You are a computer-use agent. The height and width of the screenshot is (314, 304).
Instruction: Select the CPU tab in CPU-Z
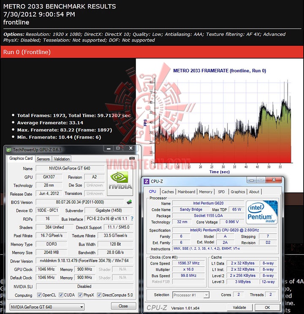click(152, 191)
